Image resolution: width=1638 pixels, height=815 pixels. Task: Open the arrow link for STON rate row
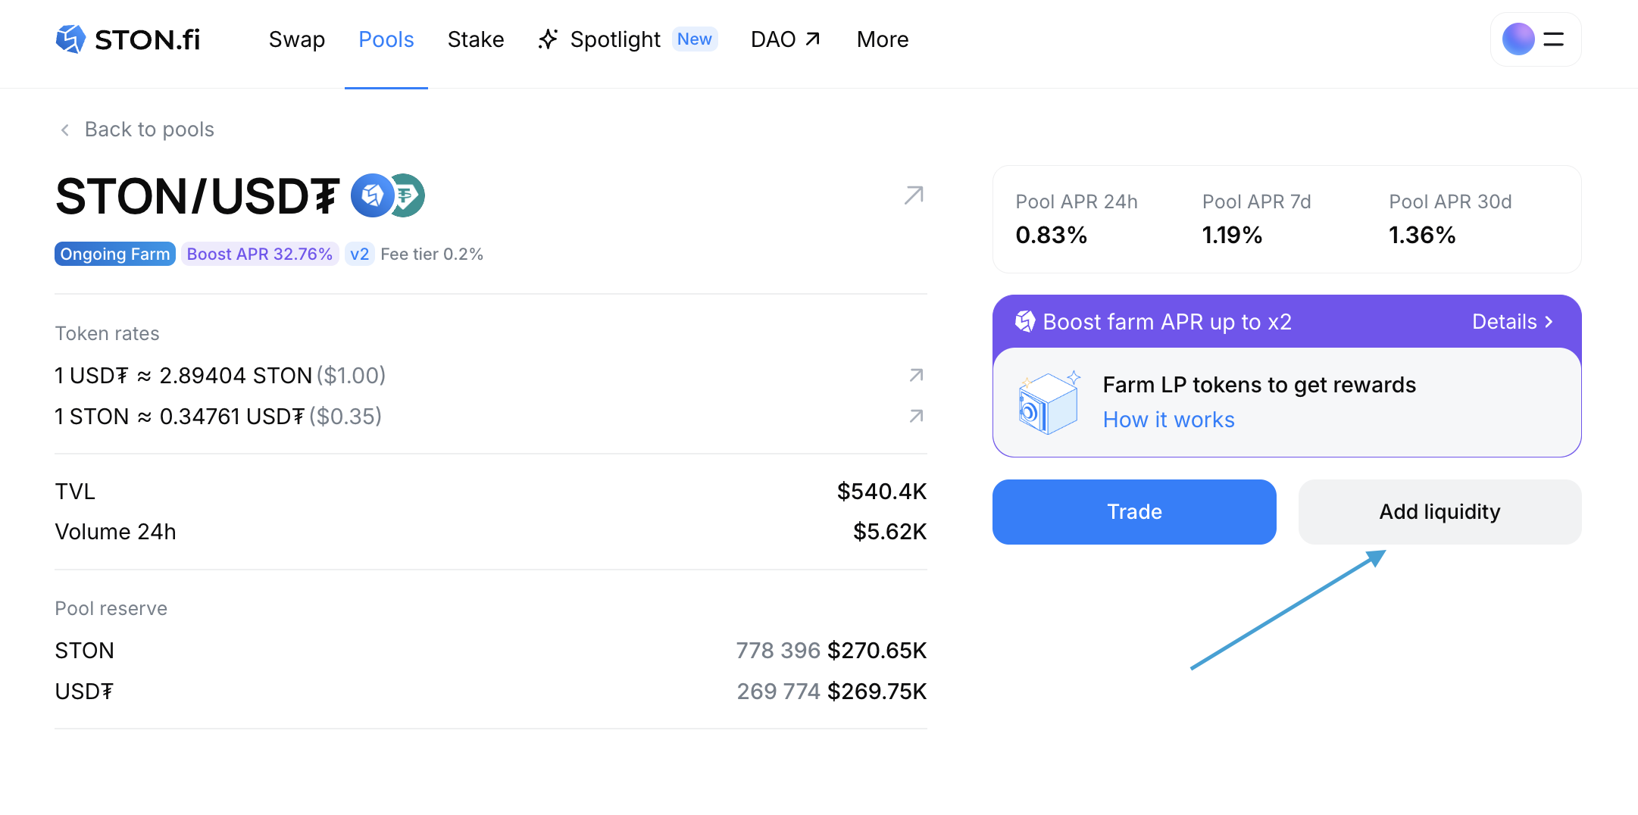pyautogui.click(x=916, y=417)
